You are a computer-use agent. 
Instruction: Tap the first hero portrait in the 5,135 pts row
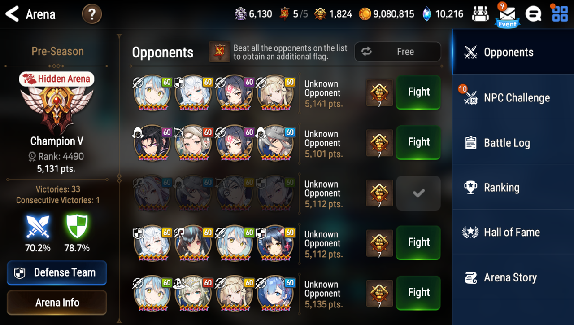click(x=152, y=293)
